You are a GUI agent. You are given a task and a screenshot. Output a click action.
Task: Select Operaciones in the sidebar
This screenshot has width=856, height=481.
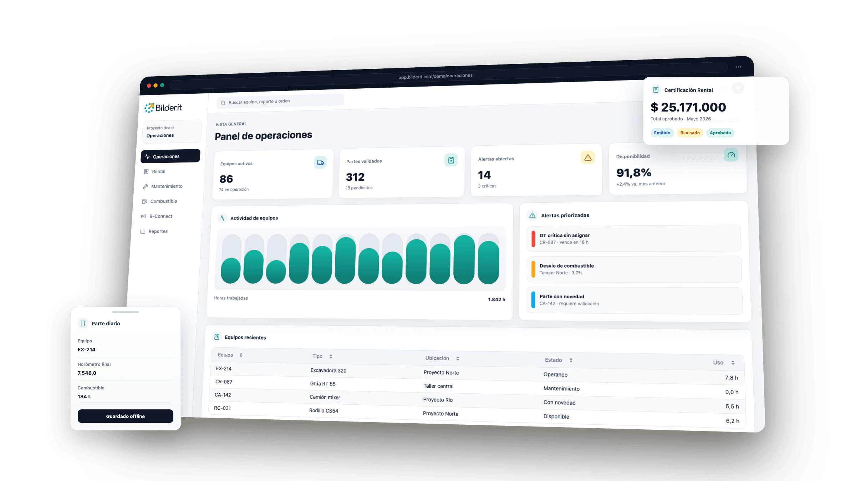pyautogui.click(x=170, y=156)
